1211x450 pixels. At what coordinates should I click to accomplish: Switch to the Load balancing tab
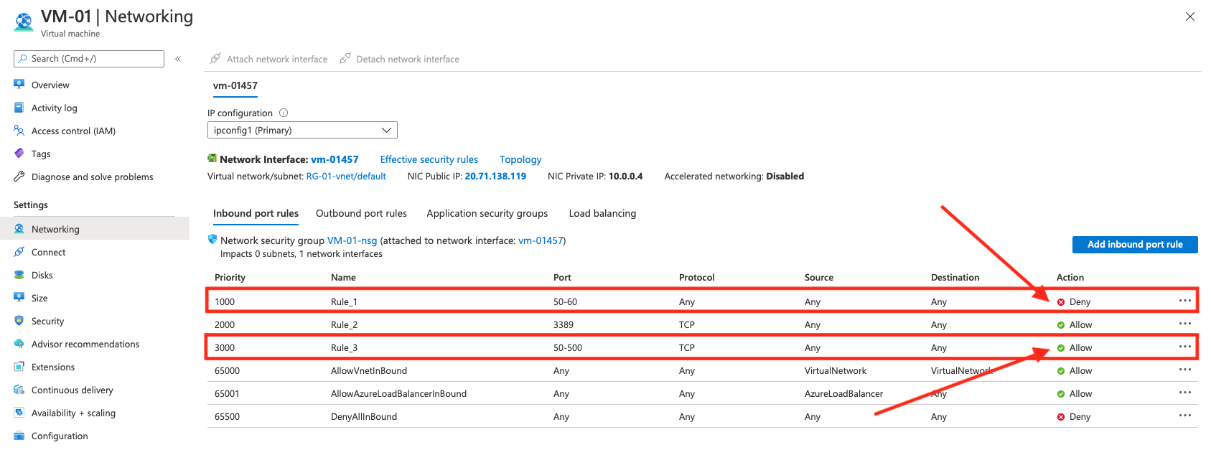pyautogui.click(x=602, y=213)
